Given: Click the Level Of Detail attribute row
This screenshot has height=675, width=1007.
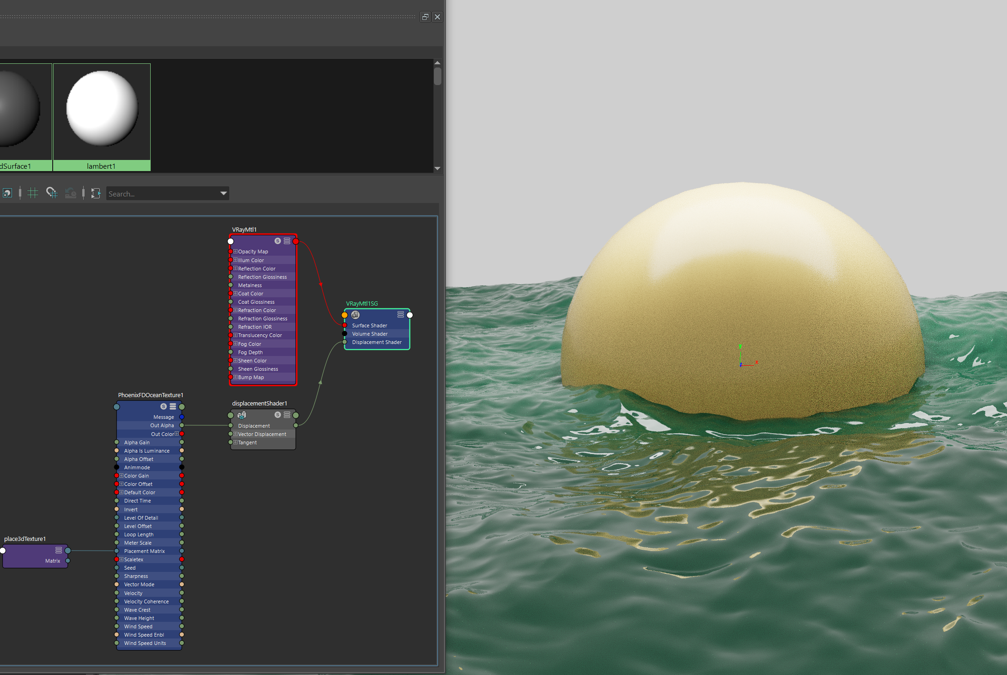Looking at the screenshot, I should [149, 518].
